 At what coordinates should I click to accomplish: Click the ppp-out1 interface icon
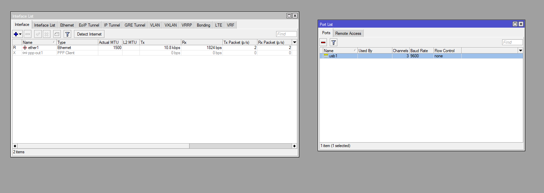coord(25,53)
